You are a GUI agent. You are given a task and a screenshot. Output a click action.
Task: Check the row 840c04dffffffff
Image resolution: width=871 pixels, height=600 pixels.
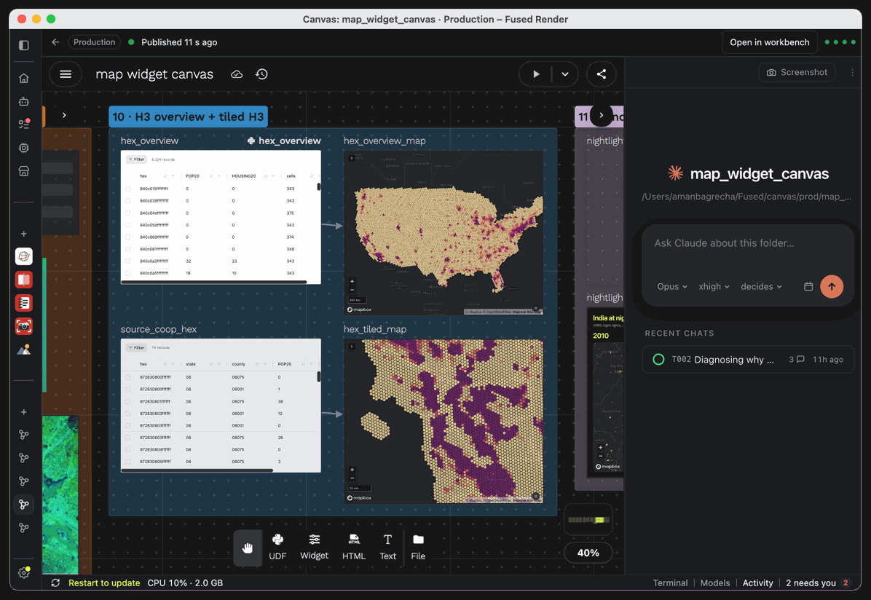(128, 213)
